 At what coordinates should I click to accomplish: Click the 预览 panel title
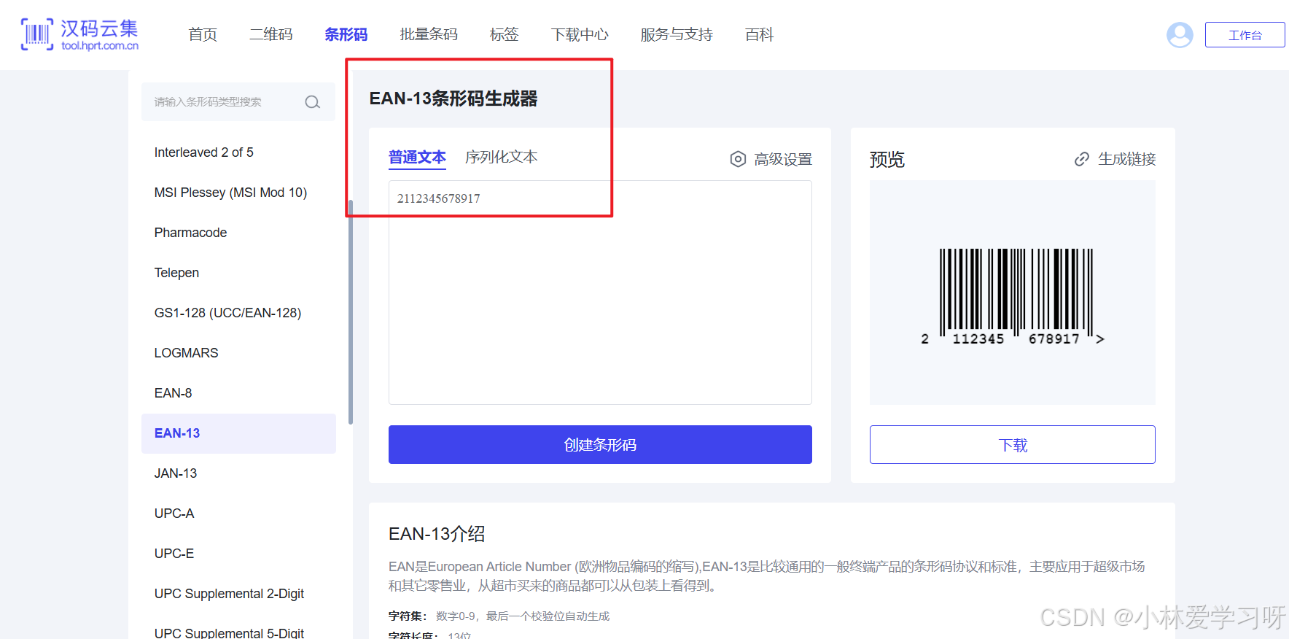tap(887, 160)
